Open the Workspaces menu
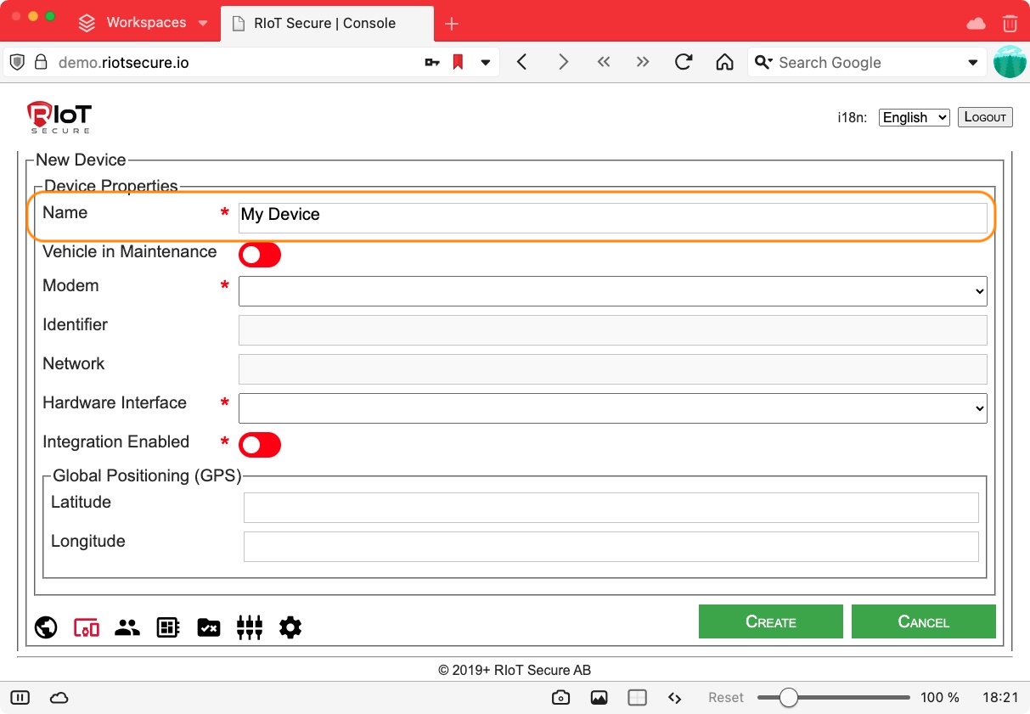 [144, 23]
